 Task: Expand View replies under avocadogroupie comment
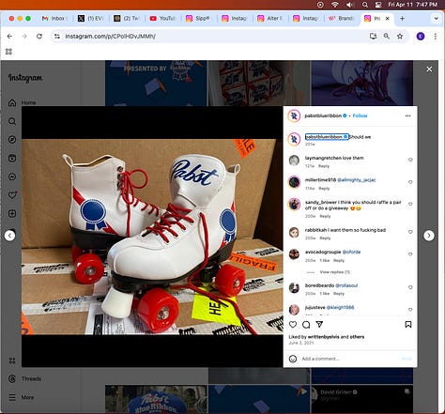[335, 272]
